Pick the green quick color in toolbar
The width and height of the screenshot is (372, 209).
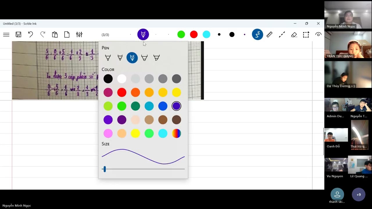coord(181,35)
